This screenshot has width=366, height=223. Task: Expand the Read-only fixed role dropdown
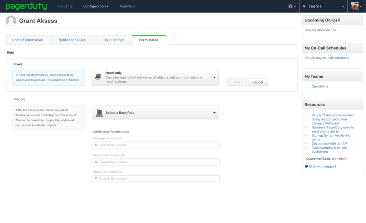click(x=214, y=77)
